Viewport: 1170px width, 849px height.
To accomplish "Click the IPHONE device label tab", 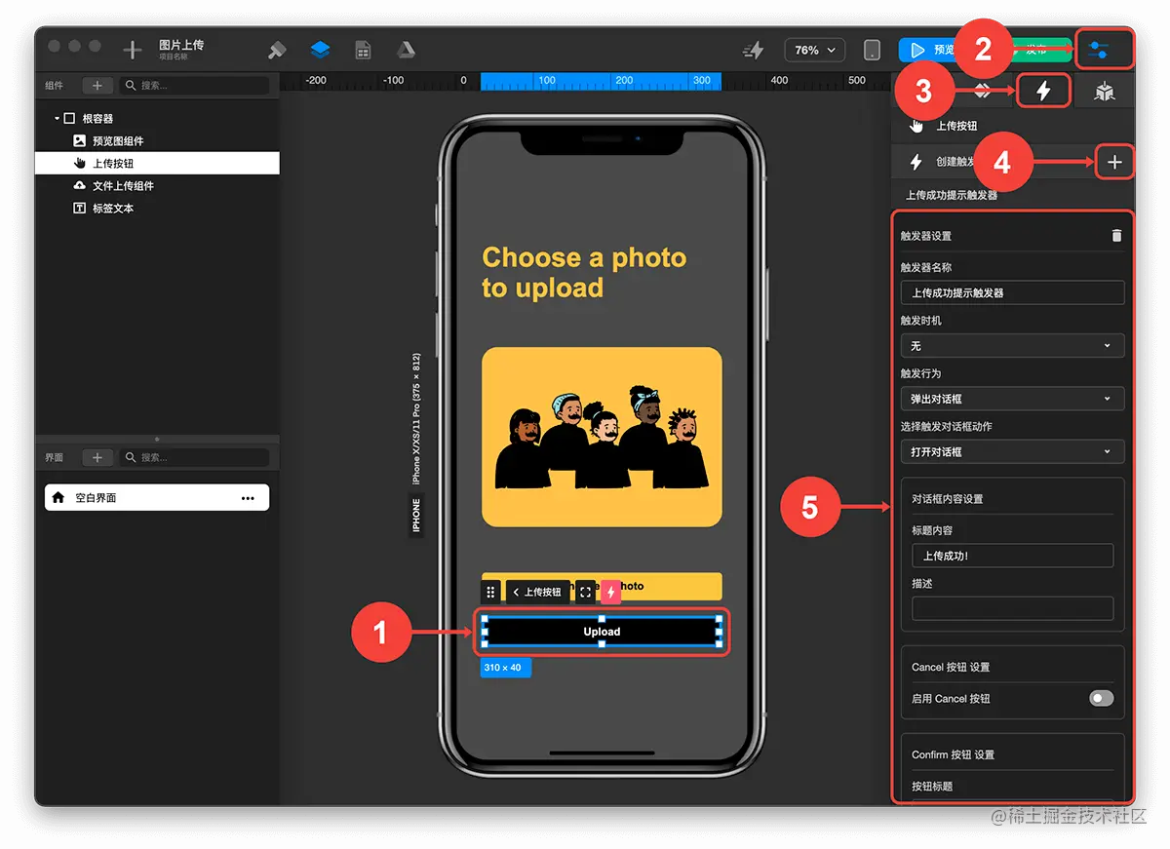I will pyautogui.click(x=416, y=515).
